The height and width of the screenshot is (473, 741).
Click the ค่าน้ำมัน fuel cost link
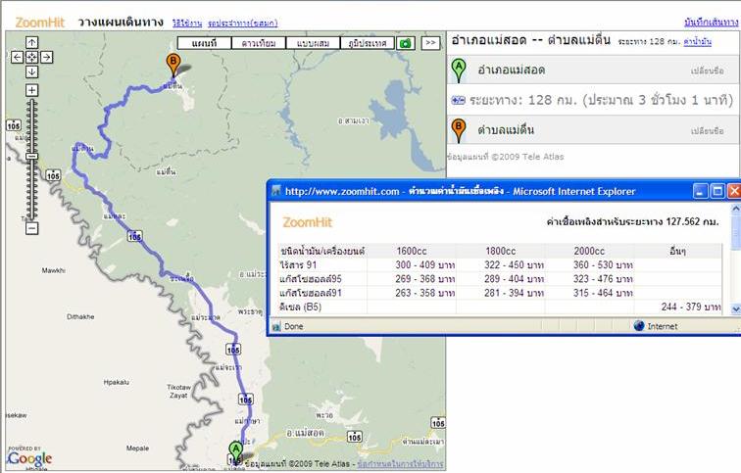coord(697,42)
